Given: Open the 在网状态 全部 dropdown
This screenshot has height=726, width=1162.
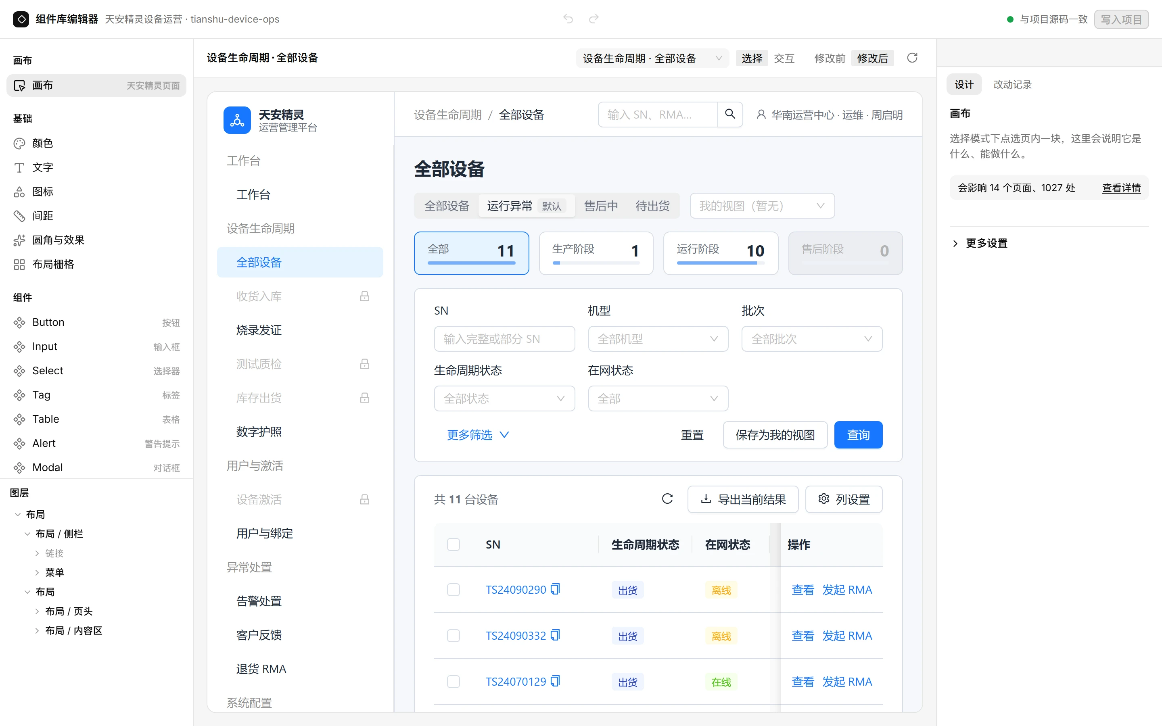Looking at the screenshot, I should pyautogui.click(x=658, y=398).
